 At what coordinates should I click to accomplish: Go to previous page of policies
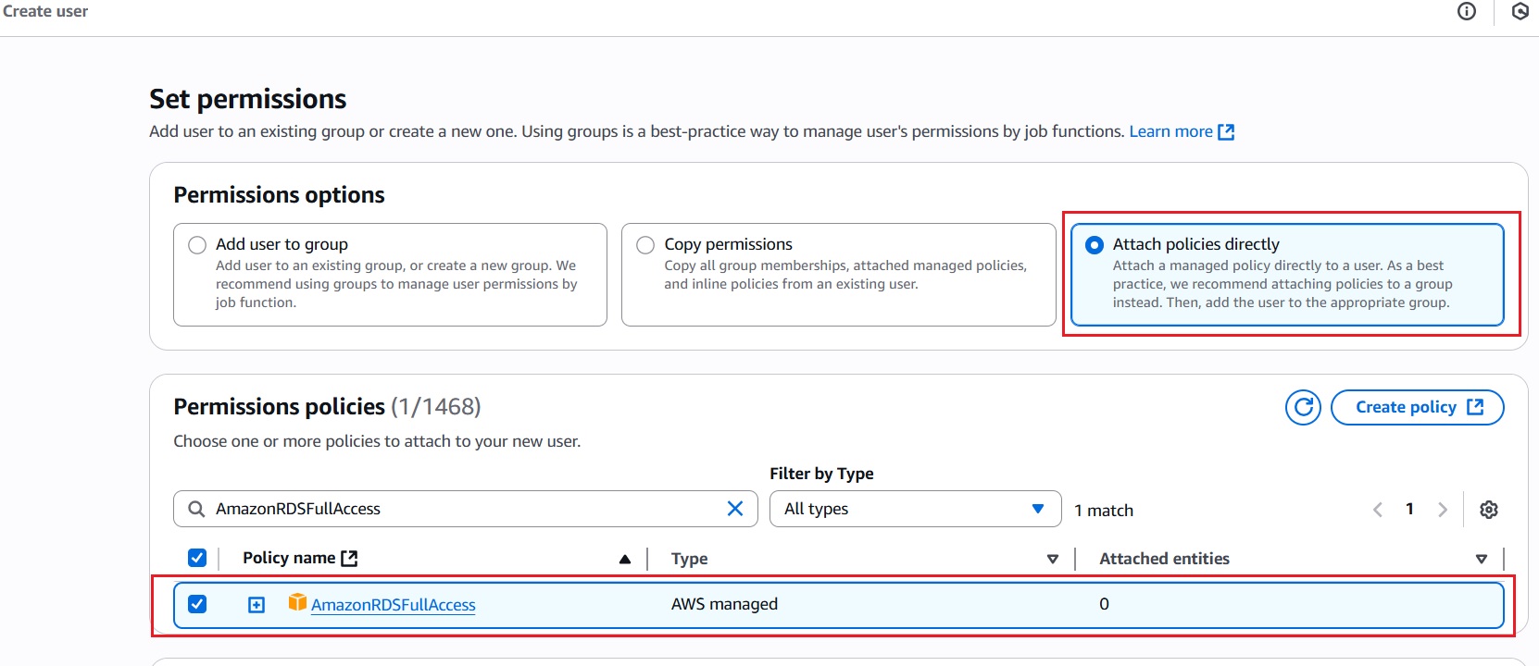click(1378, 510)
